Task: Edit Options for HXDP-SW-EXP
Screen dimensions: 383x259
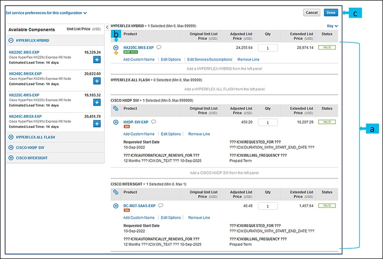Action: (x=171, y=134)
